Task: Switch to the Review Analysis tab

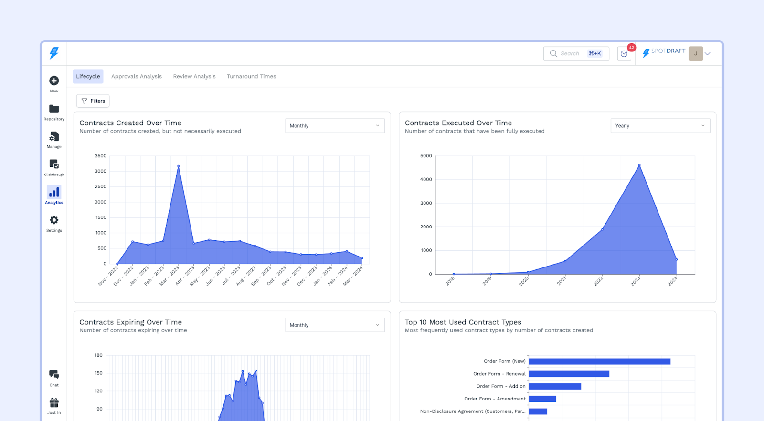Action: coord(194,76)
